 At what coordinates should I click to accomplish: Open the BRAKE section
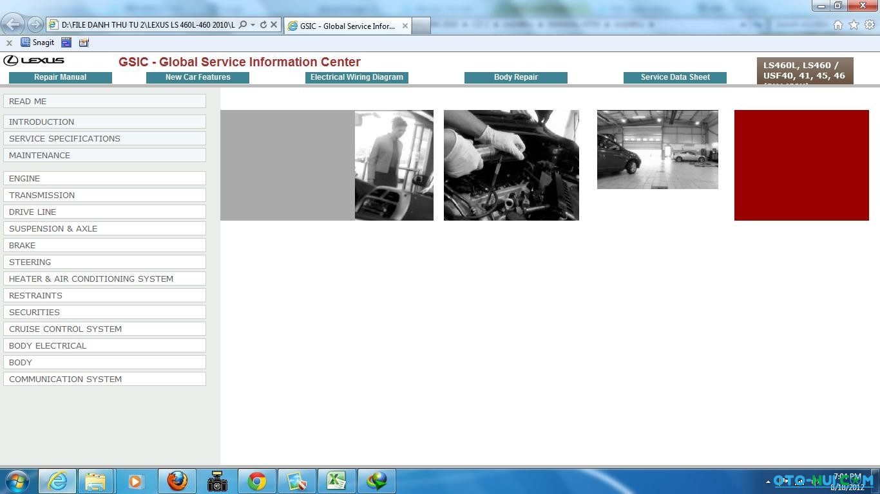104,245
